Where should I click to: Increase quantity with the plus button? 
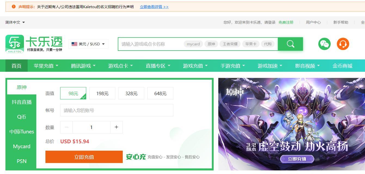(x=116, y=127)
